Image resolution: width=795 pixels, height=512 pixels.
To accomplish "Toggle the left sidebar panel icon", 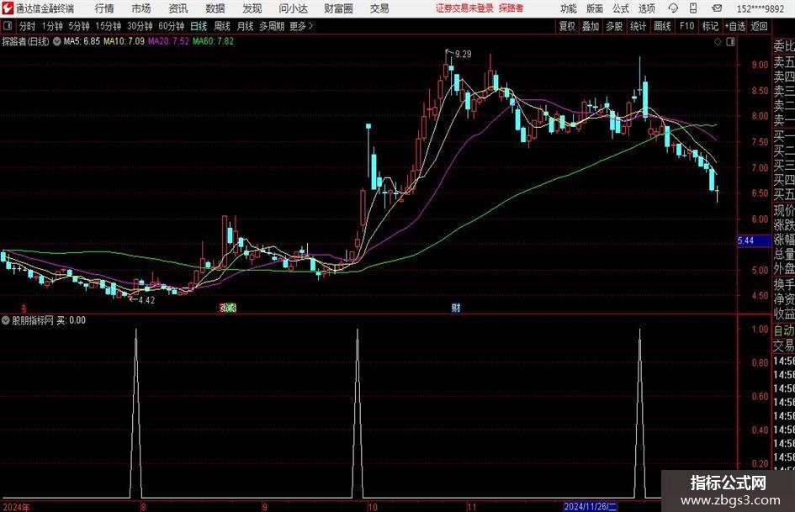I will pyautogui.click(x=8, y=26).
